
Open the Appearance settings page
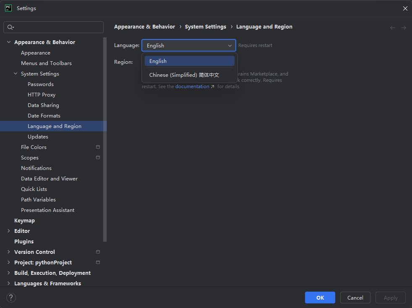click(x=36, y=53)
